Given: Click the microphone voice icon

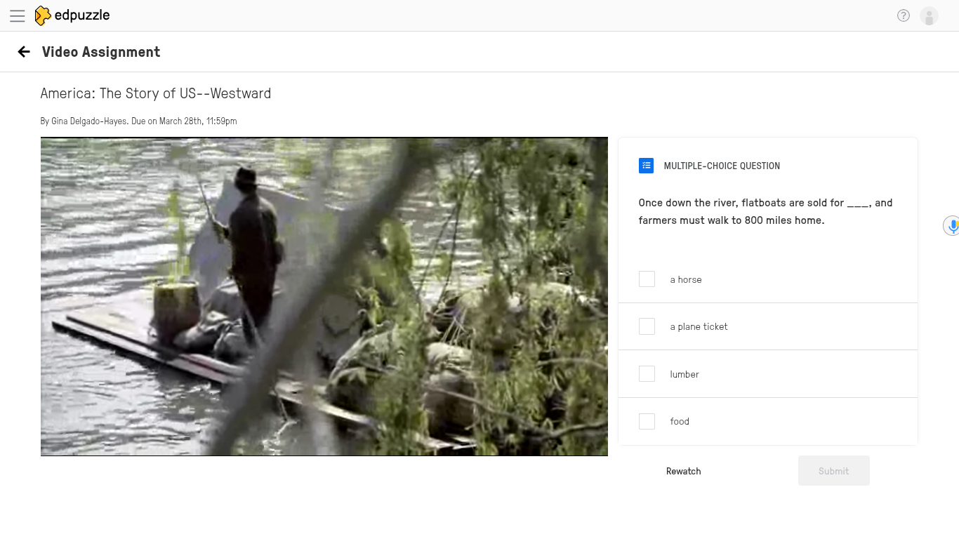Looking at the screenshot, I should [x=952, y=226].
